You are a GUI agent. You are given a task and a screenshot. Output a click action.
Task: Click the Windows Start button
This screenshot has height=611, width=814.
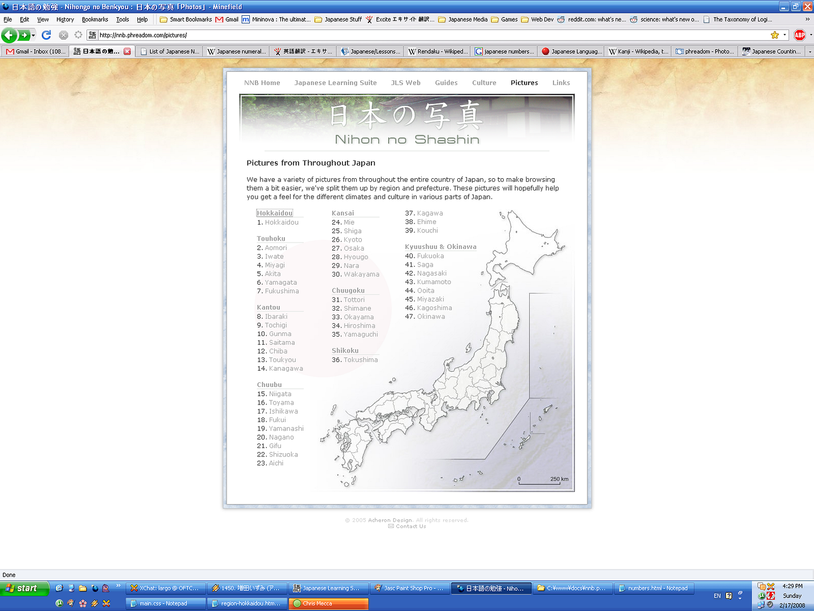[x=21, y=588]
